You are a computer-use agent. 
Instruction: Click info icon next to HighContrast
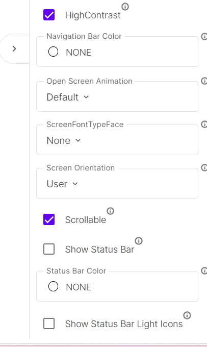pos(125,7)
